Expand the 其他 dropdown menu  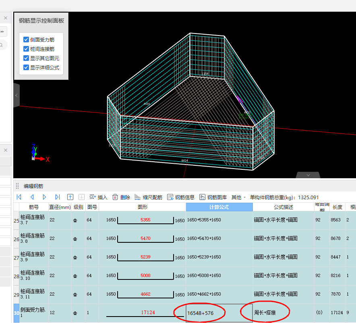pyautogui.click(x=238, y=197)
